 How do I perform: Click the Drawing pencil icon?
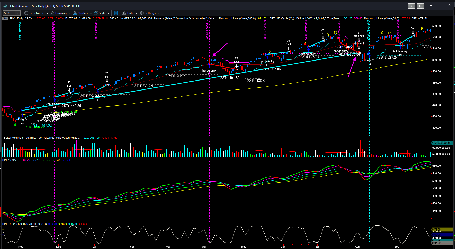click(x=52, y=13)
